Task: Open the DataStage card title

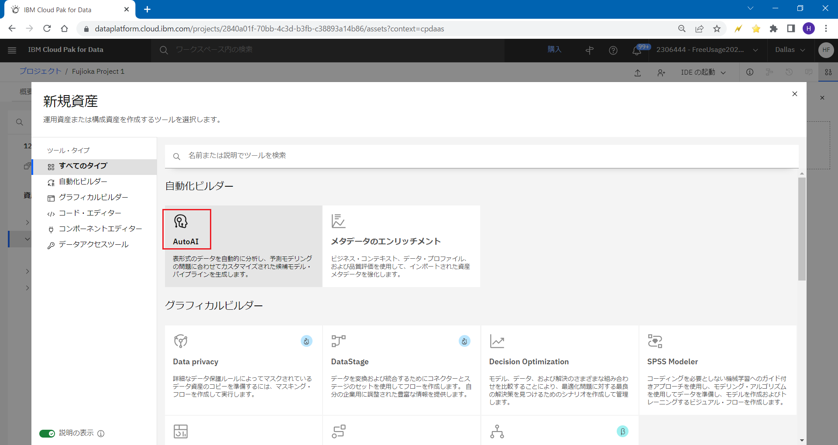Action: pyautogui.click(x=350, y=362)
